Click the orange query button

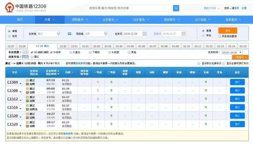point(228,31)
